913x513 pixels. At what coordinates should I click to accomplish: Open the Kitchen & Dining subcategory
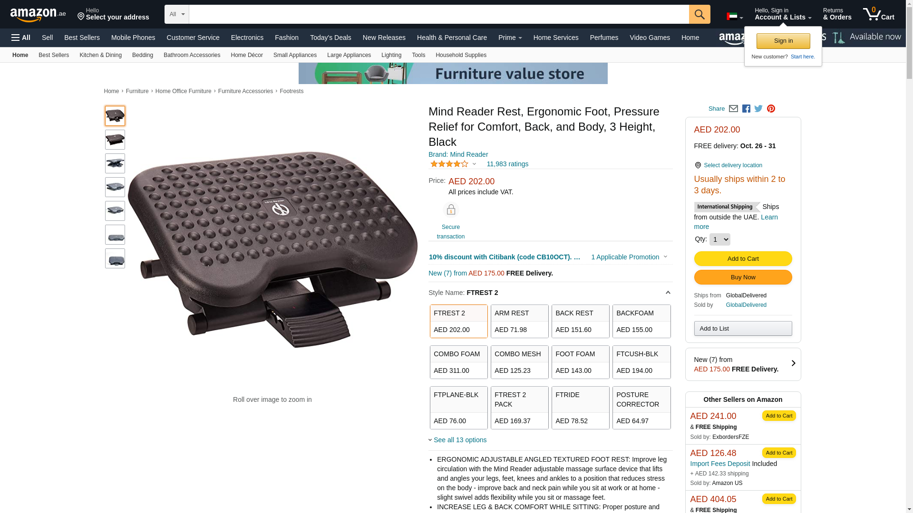pos(100,55)
